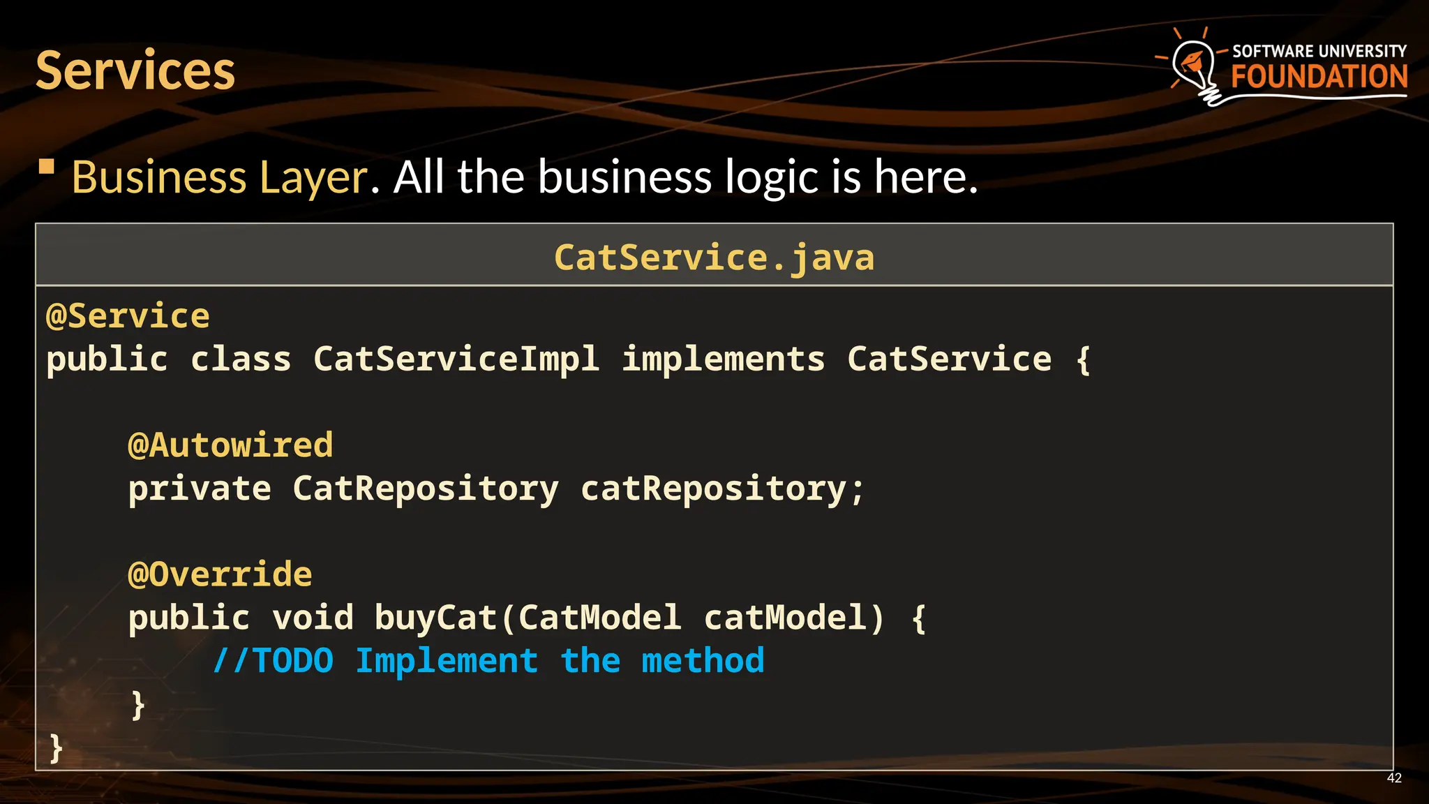Screen dimensions: 1429x804
Task: Click the CatService.java code header
Action: (x=714, y=257)
